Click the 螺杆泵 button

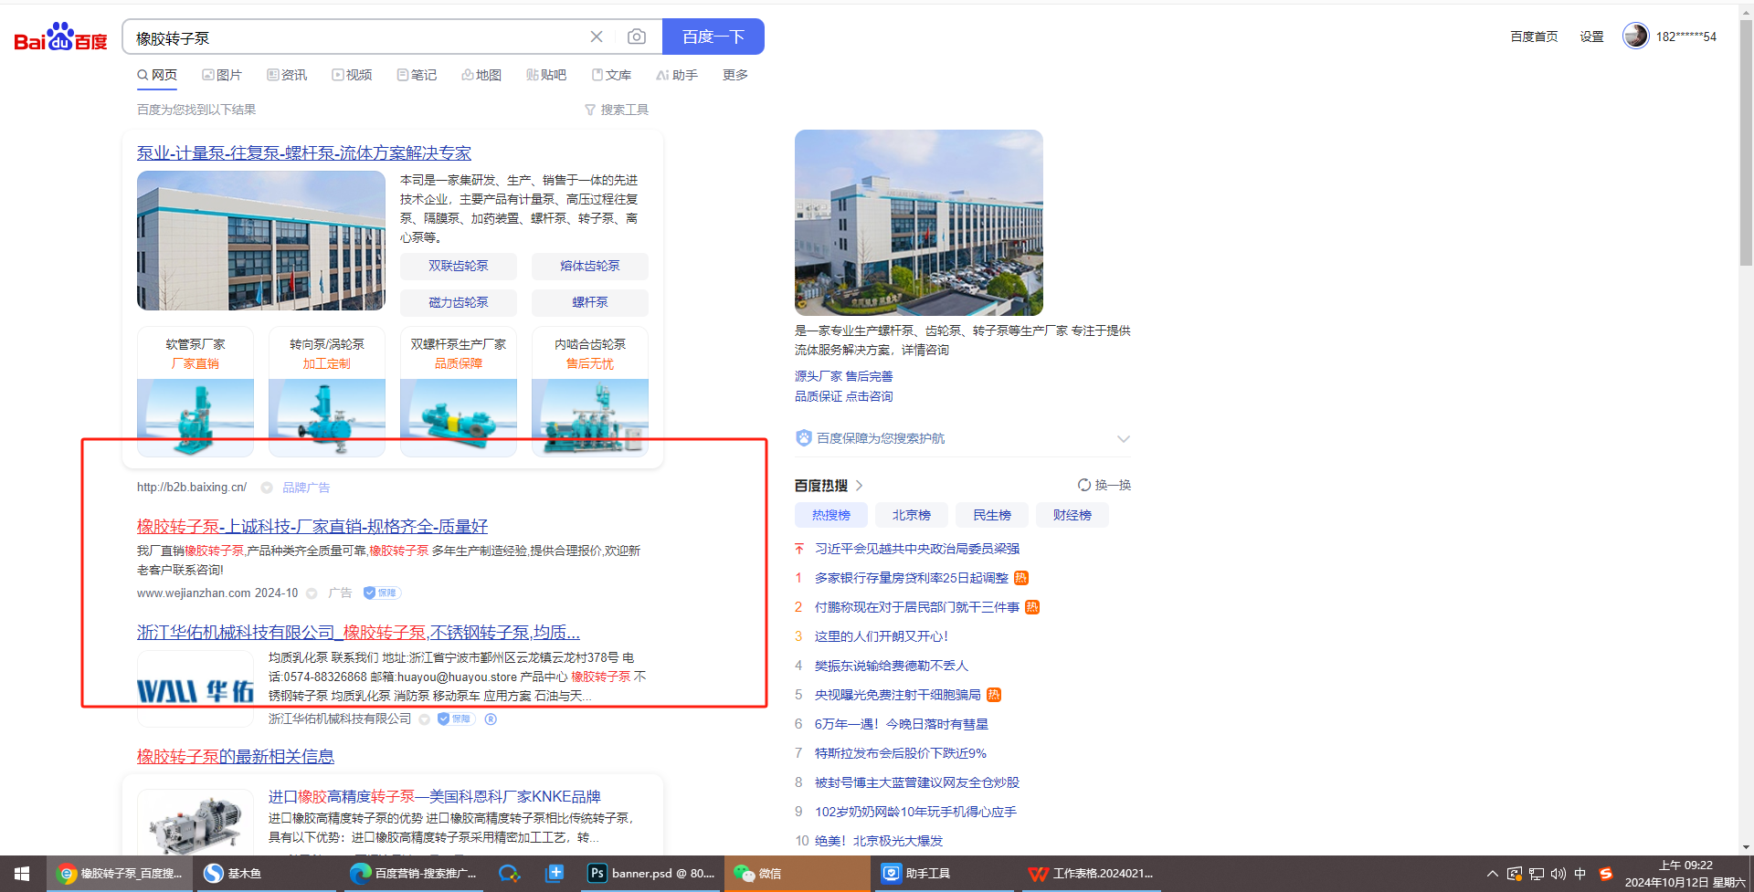590,302
